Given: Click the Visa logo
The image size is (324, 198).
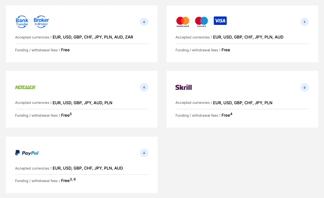Looking at the screenshot, I should [x=220, y=21].
